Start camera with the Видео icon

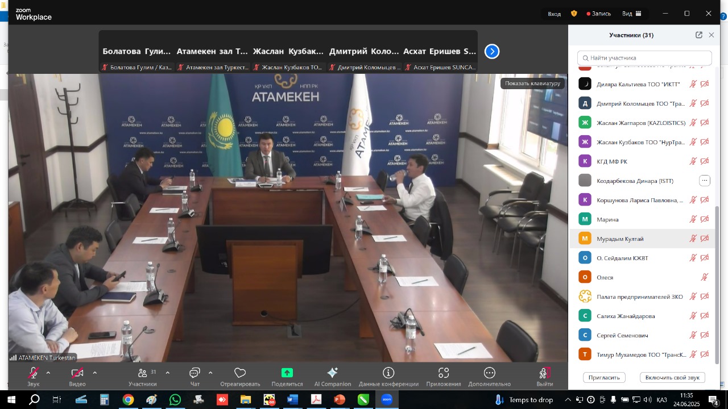click(77, 373)
